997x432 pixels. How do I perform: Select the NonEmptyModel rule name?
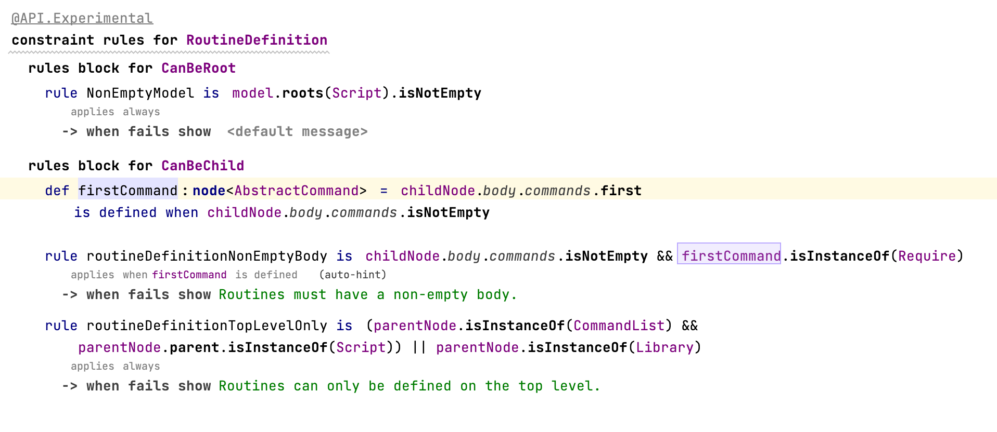[140, 93]
